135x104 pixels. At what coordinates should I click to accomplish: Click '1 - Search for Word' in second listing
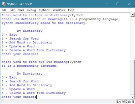tap(20, 81)
